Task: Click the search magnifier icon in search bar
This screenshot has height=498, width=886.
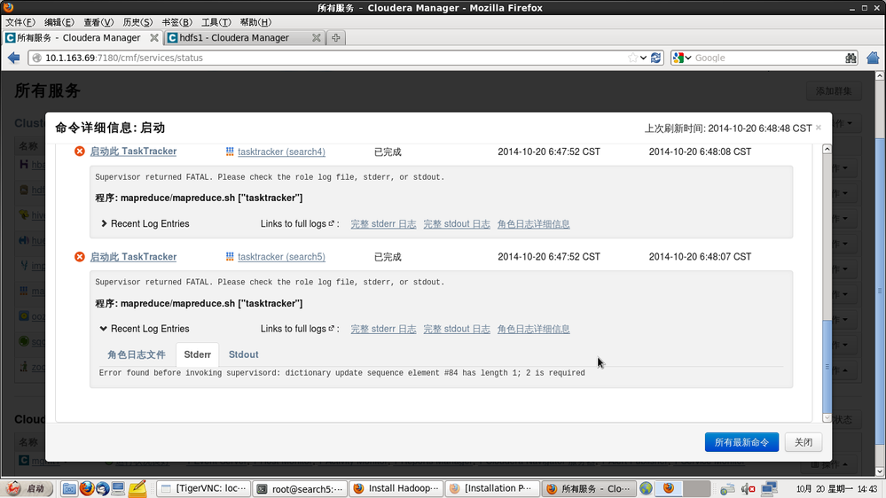Action: pos(851,58)
